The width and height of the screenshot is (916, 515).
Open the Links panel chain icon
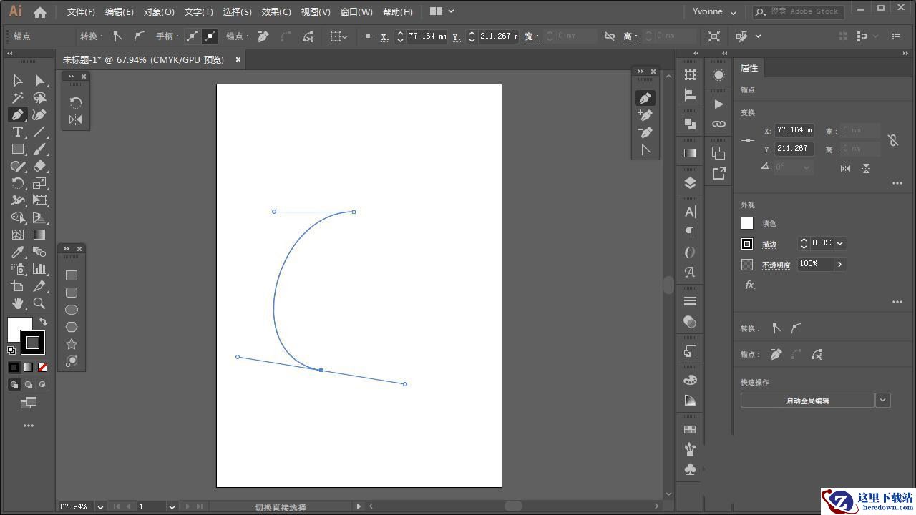coord(718,124)
